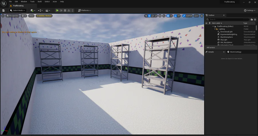Open the scale snap value 0,03125
Image resolution: width=258 pixels, height=136 pixels.
189,16
